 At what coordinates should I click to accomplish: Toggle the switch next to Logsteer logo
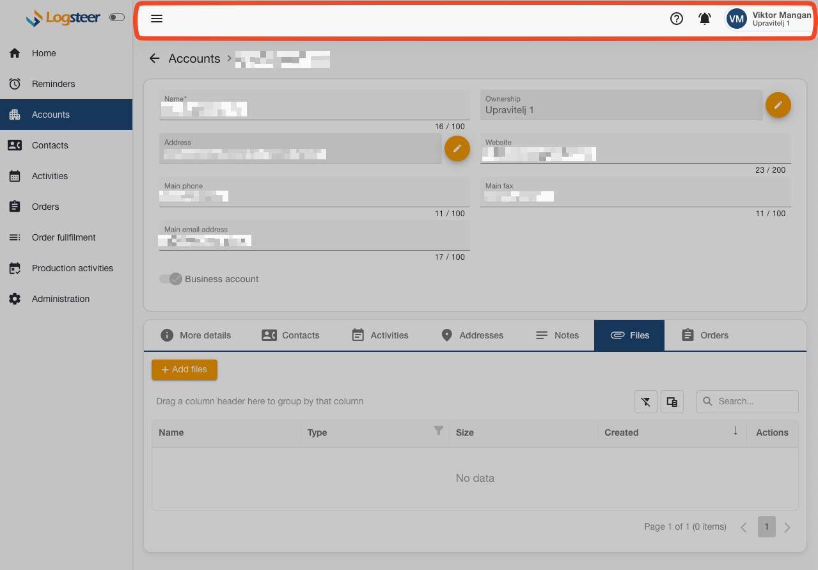[x=116, y=17]
